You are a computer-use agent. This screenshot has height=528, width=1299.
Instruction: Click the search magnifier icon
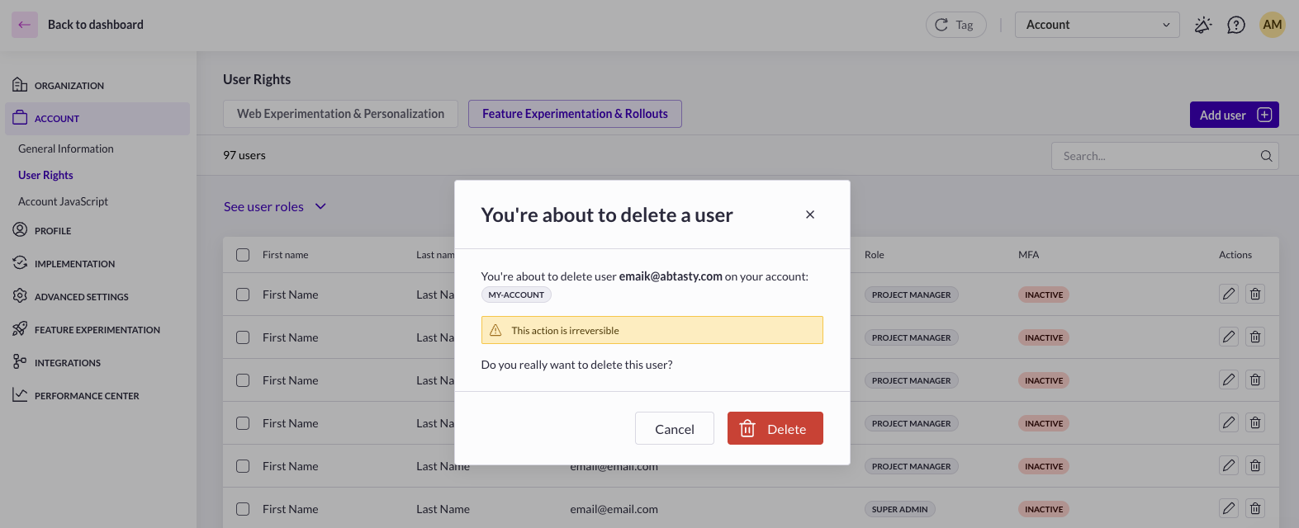coord(1266,156)
